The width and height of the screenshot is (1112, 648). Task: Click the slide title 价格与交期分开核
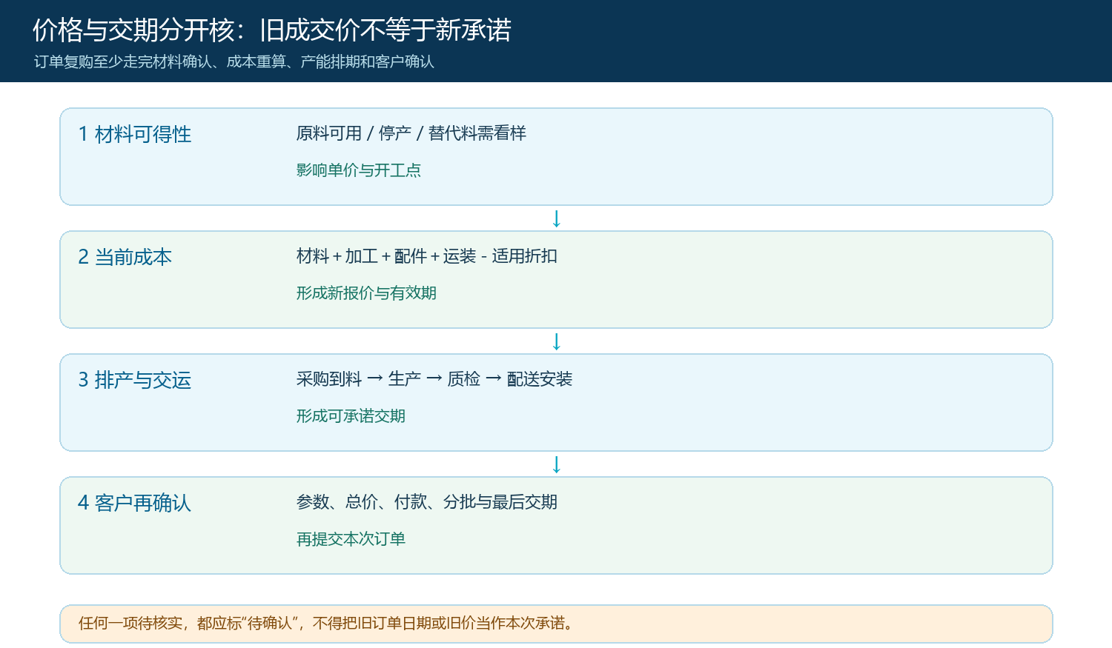tap(272, 30)
